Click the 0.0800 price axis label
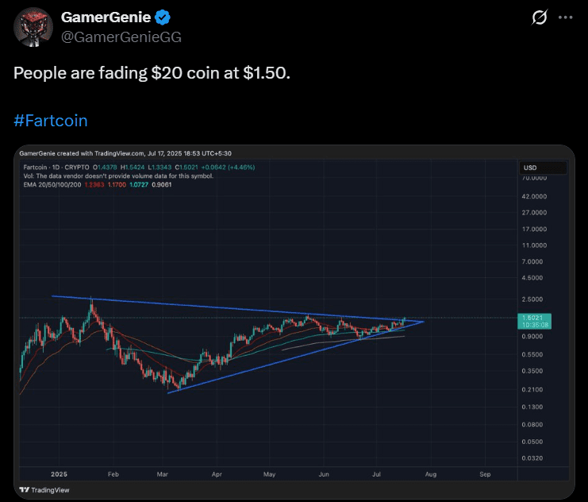Viewport: 588px width, 502px height. pos(532,425)
